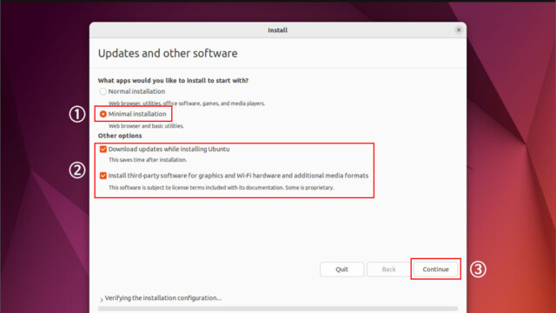The image size is (556, 313).
Task: Click the 'Install' window title
Action: click(x=278, y=30)
